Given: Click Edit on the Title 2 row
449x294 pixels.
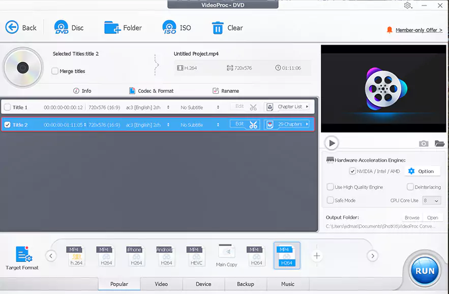Looking at the screenshot, I should click(240, 124).
